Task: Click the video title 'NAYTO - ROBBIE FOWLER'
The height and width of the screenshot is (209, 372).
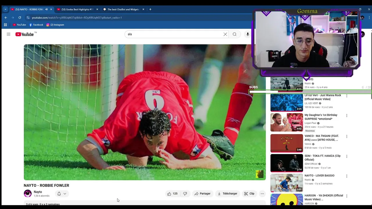Action: tap(46, 185)
